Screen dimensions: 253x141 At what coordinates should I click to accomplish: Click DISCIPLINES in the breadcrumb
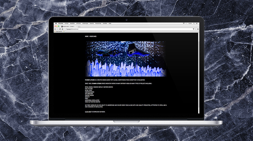pyautogui.click(x=93, y=36)
